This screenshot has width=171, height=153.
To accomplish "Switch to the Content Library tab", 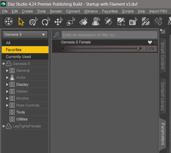I will (163, 96).
